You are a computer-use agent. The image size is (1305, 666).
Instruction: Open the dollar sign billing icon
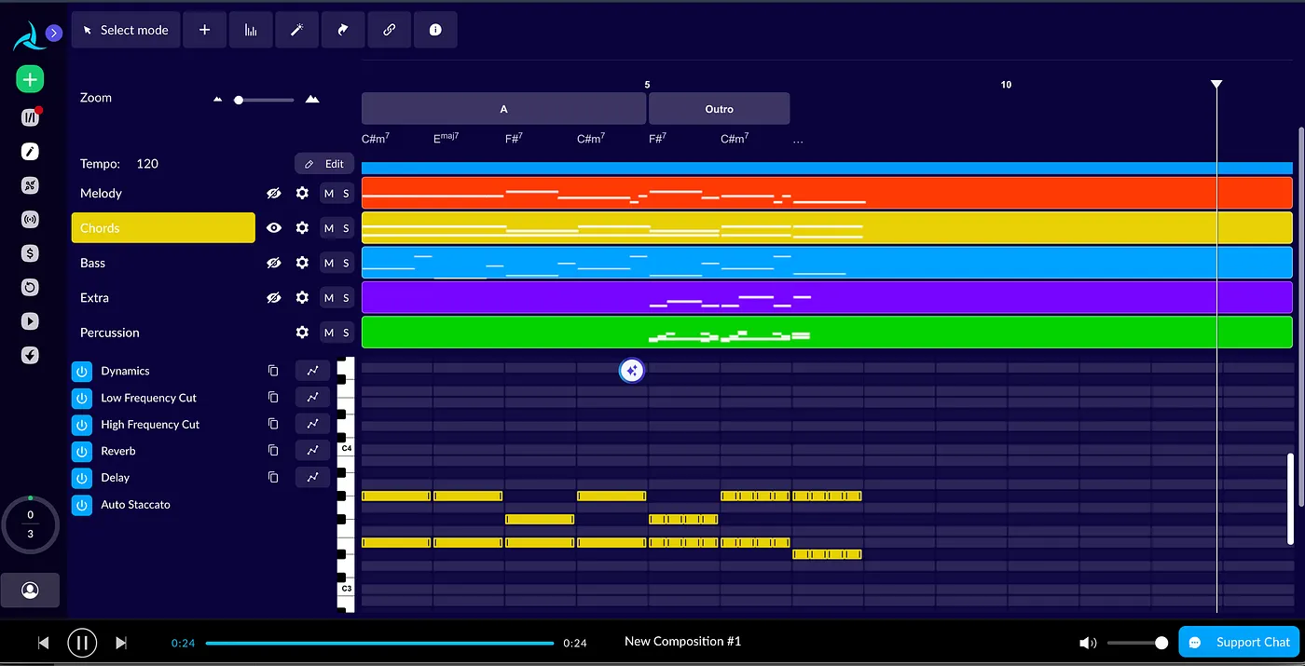30,253
